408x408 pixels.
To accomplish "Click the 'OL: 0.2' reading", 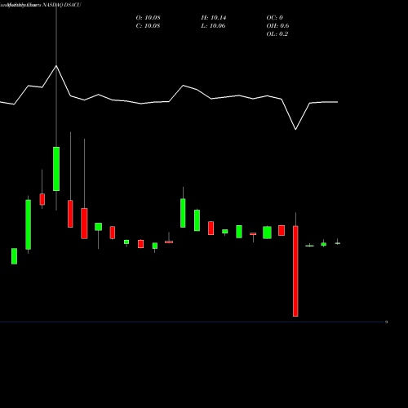I will (x=277, y=34).
